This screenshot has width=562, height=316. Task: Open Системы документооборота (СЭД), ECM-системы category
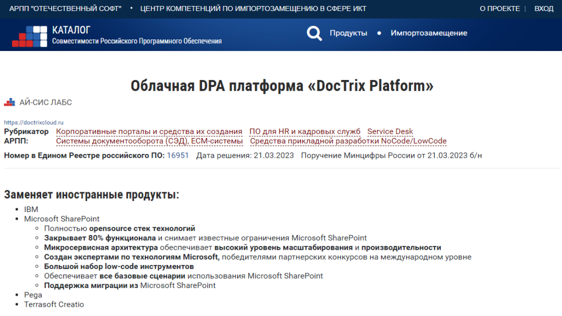pos(149,141)
